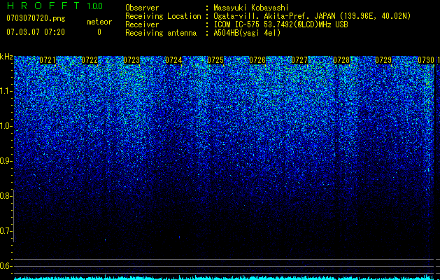
Task: Click the Observer label
Action: [142, 8]
